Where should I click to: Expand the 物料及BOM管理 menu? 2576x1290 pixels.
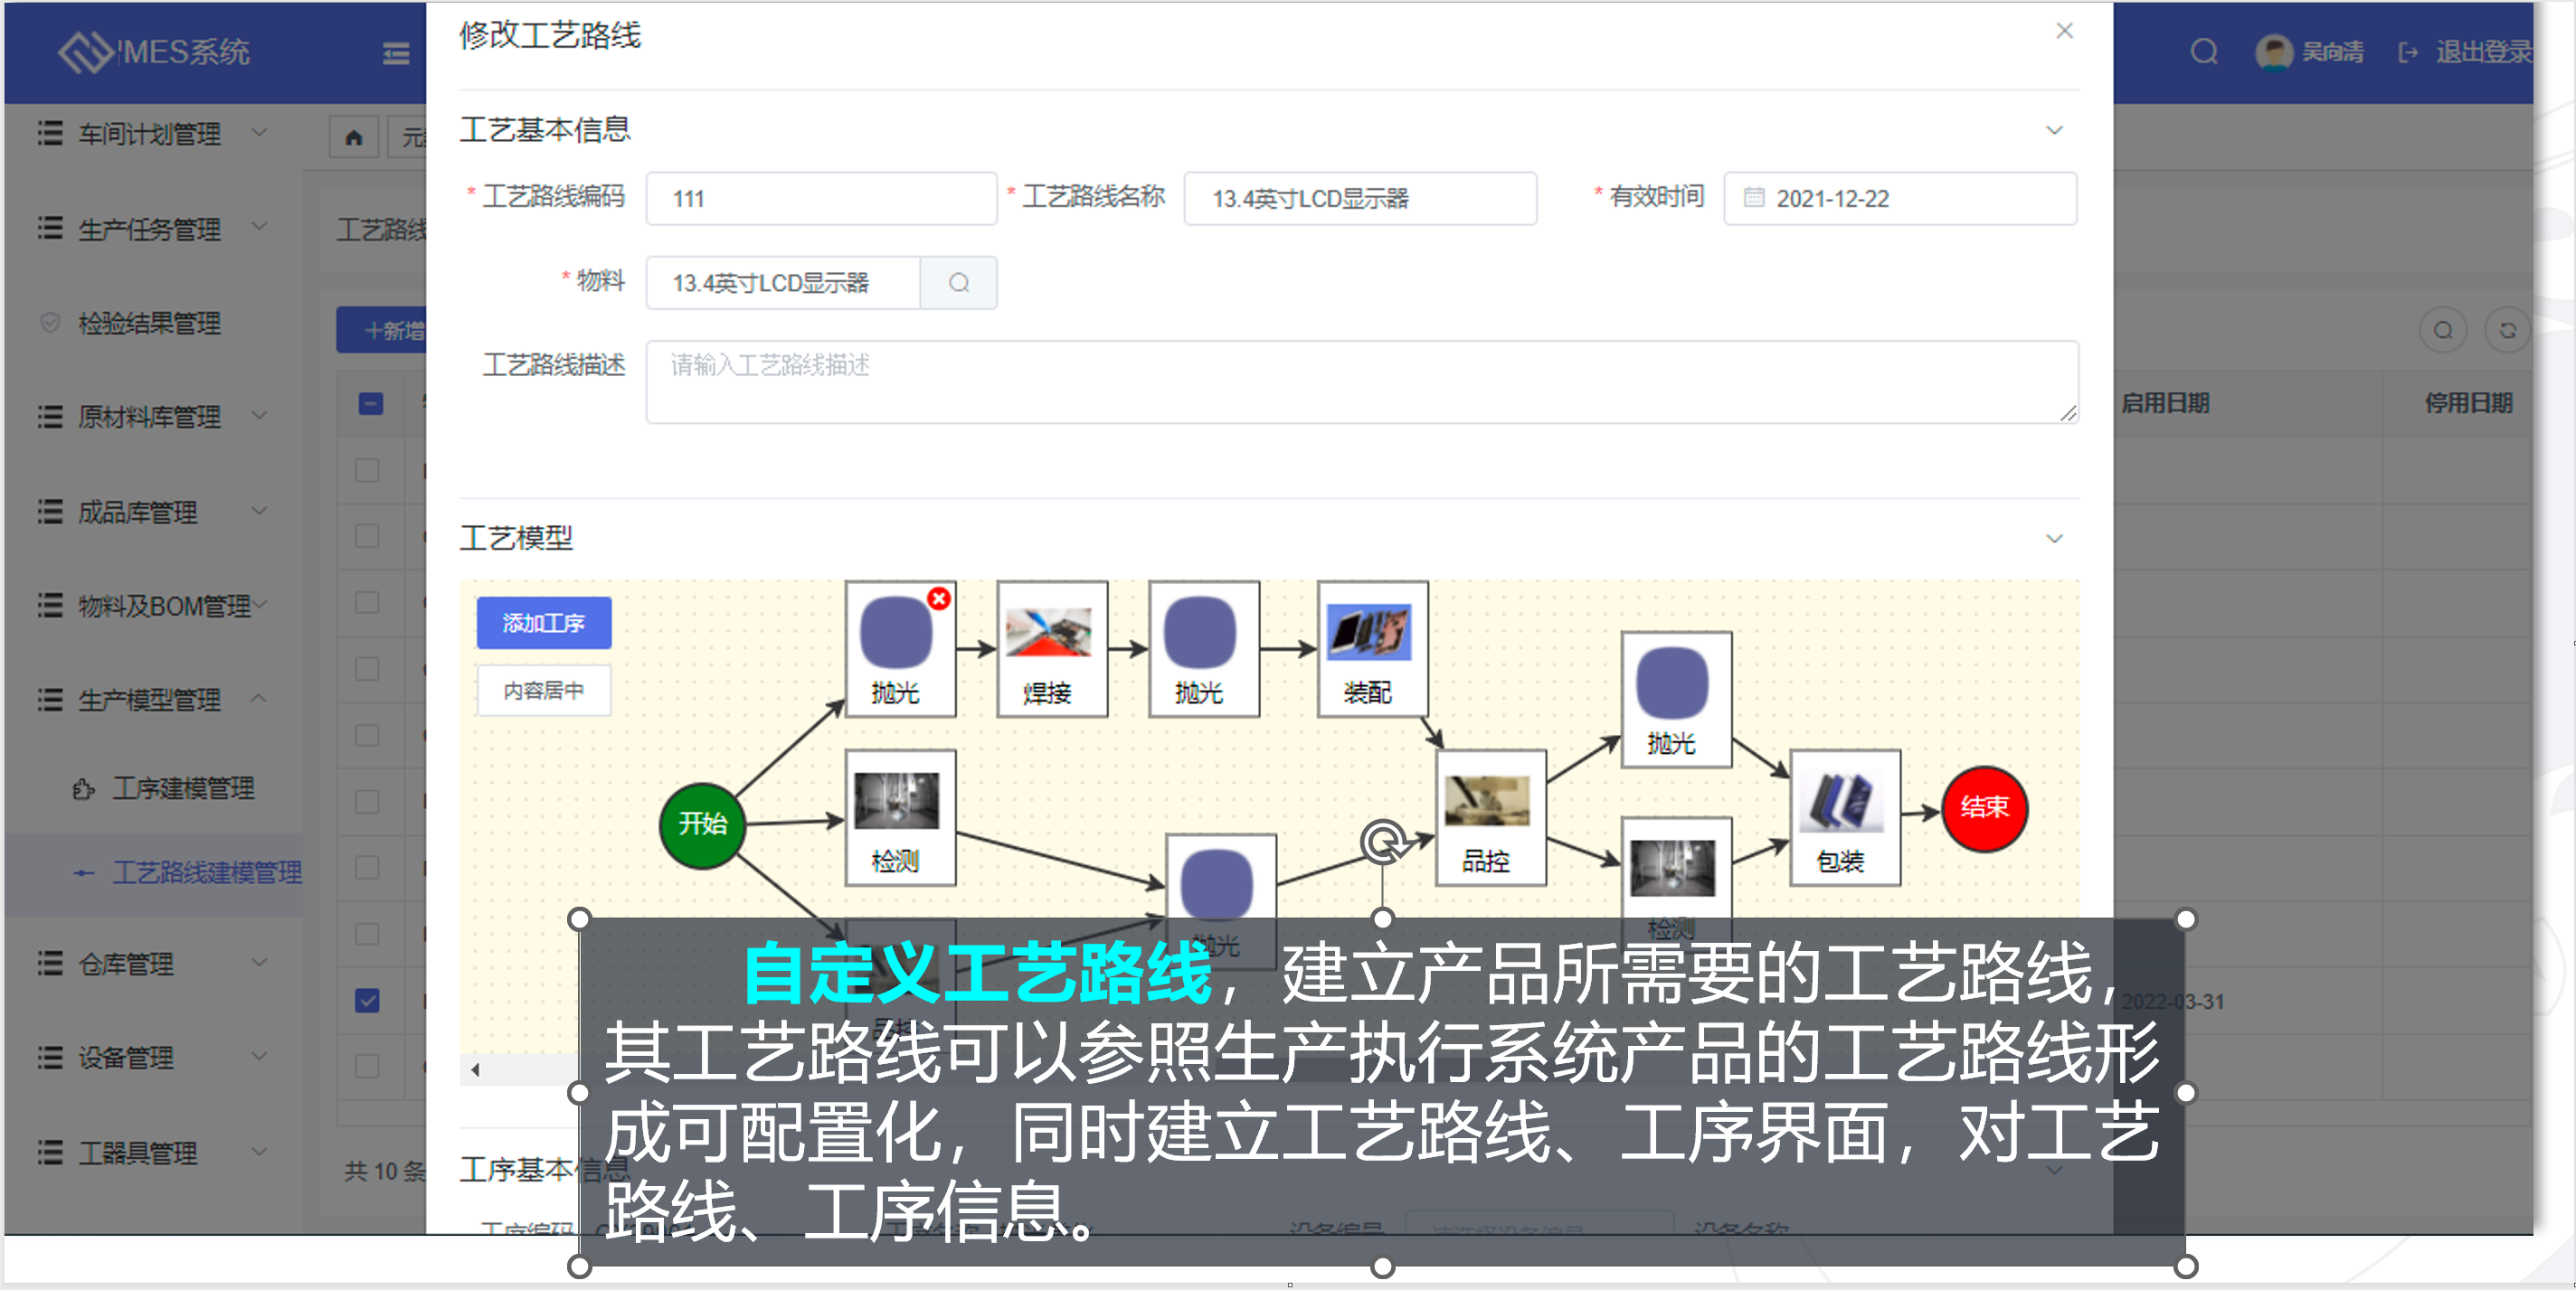pos(153,606)
